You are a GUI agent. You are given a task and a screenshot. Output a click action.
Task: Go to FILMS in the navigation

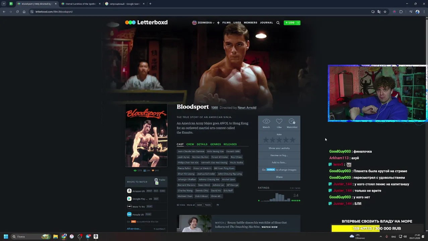point(227,23)
